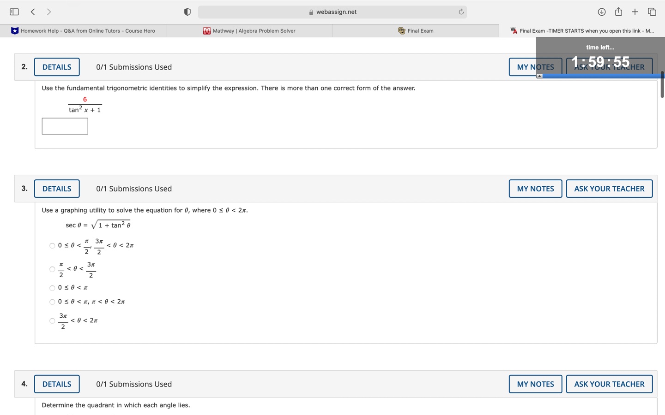
Task: Click ASK YOUR TEACHER for question 4
Action: (609, 384)
